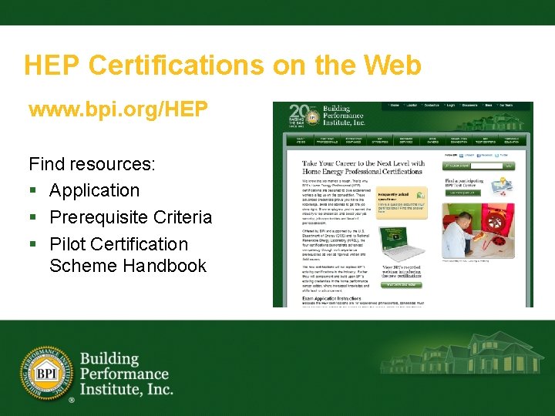Select the BPI Standards nav tab
The width and height of the screenshot is (555, 416).
380,140
